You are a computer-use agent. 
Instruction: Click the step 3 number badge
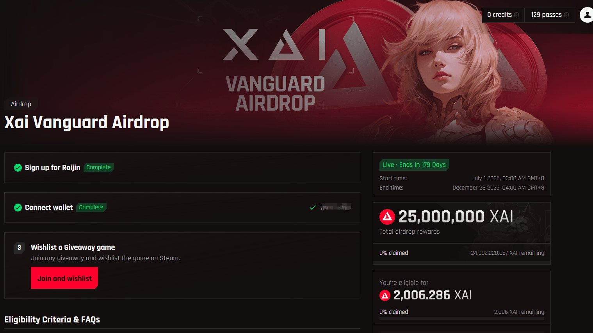click(x=19, y=248)
